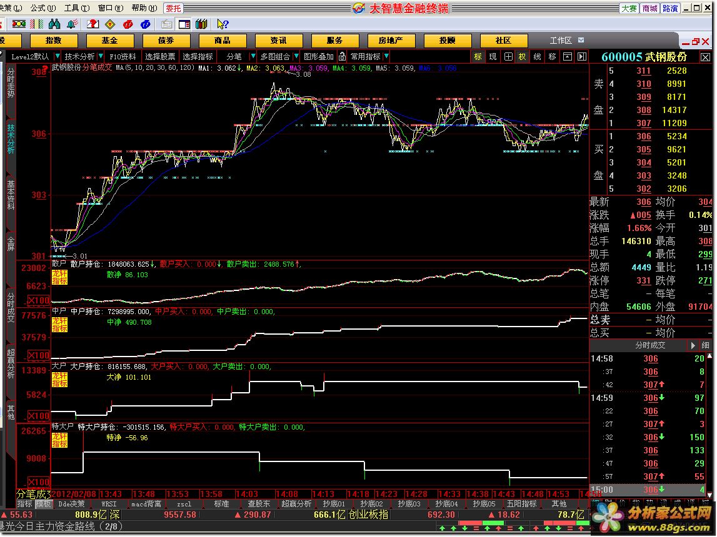The height and width of the screenshot is (537, 717).
Task: Open the 商城 link in title bar
Action: [x=649, y=8]
